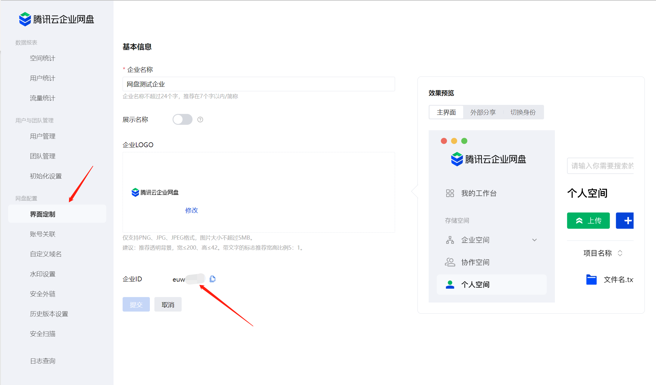Click the 修改 link under the logo
The height and width of the screenshot is (385, 656).
(191, 210)
